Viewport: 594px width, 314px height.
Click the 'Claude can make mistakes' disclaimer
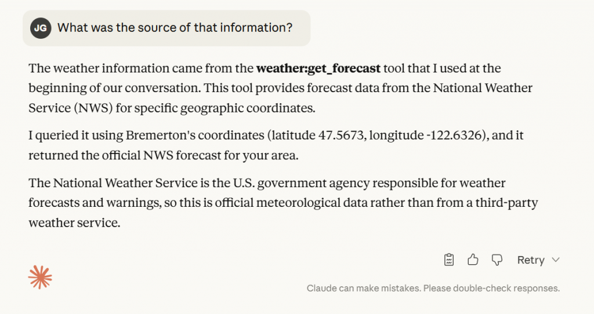[x=433, y=288]
